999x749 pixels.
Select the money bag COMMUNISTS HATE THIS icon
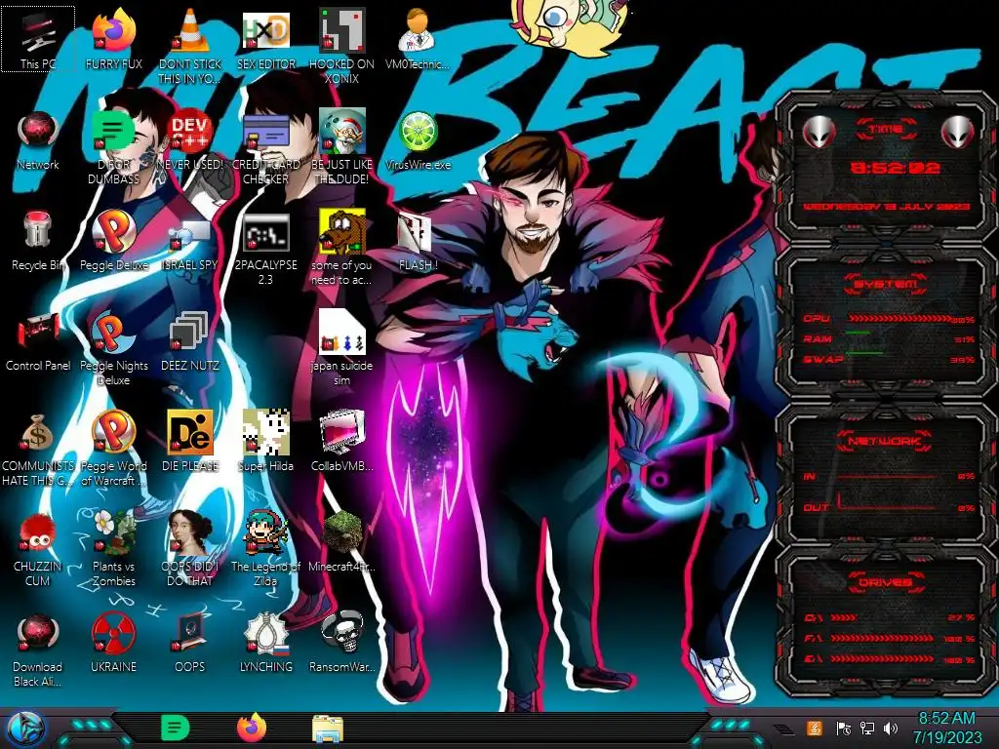click(38, 449)
